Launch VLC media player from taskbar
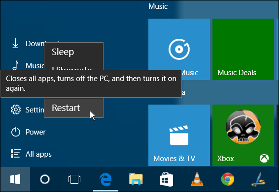Screen dimensions: 279x192 point(197,179)
